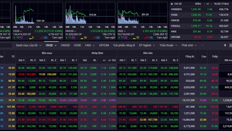232x131 pixels.
Task: Open the settings gear beside Chỉ số
Action: [x=172, y=4]
